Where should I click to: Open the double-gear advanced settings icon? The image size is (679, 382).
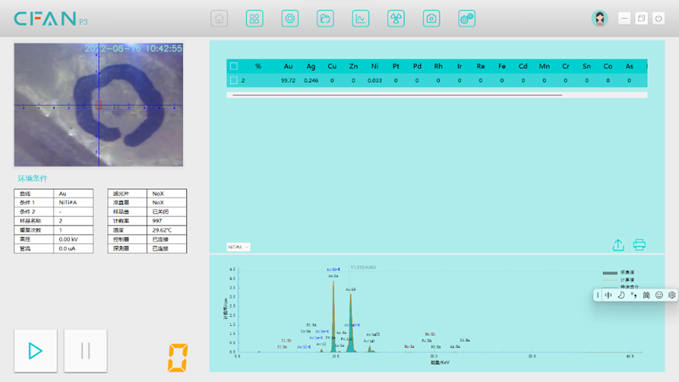click(x=466, y=19)
